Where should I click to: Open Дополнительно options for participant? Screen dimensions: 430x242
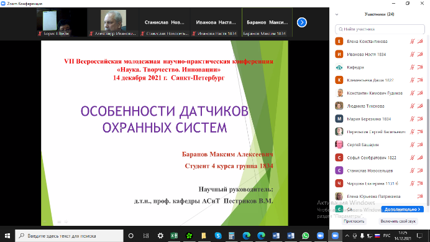pos(402,209)
